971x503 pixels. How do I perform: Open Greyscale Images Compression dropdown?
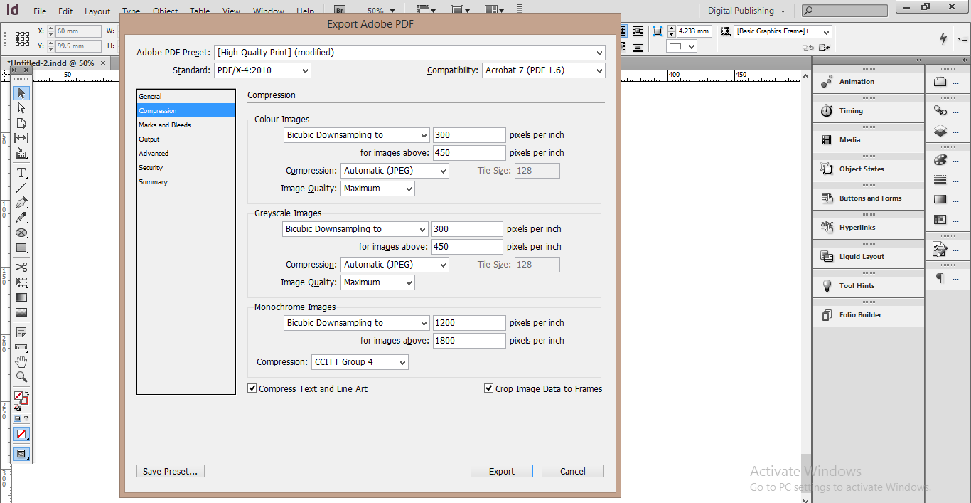point(395,265)
